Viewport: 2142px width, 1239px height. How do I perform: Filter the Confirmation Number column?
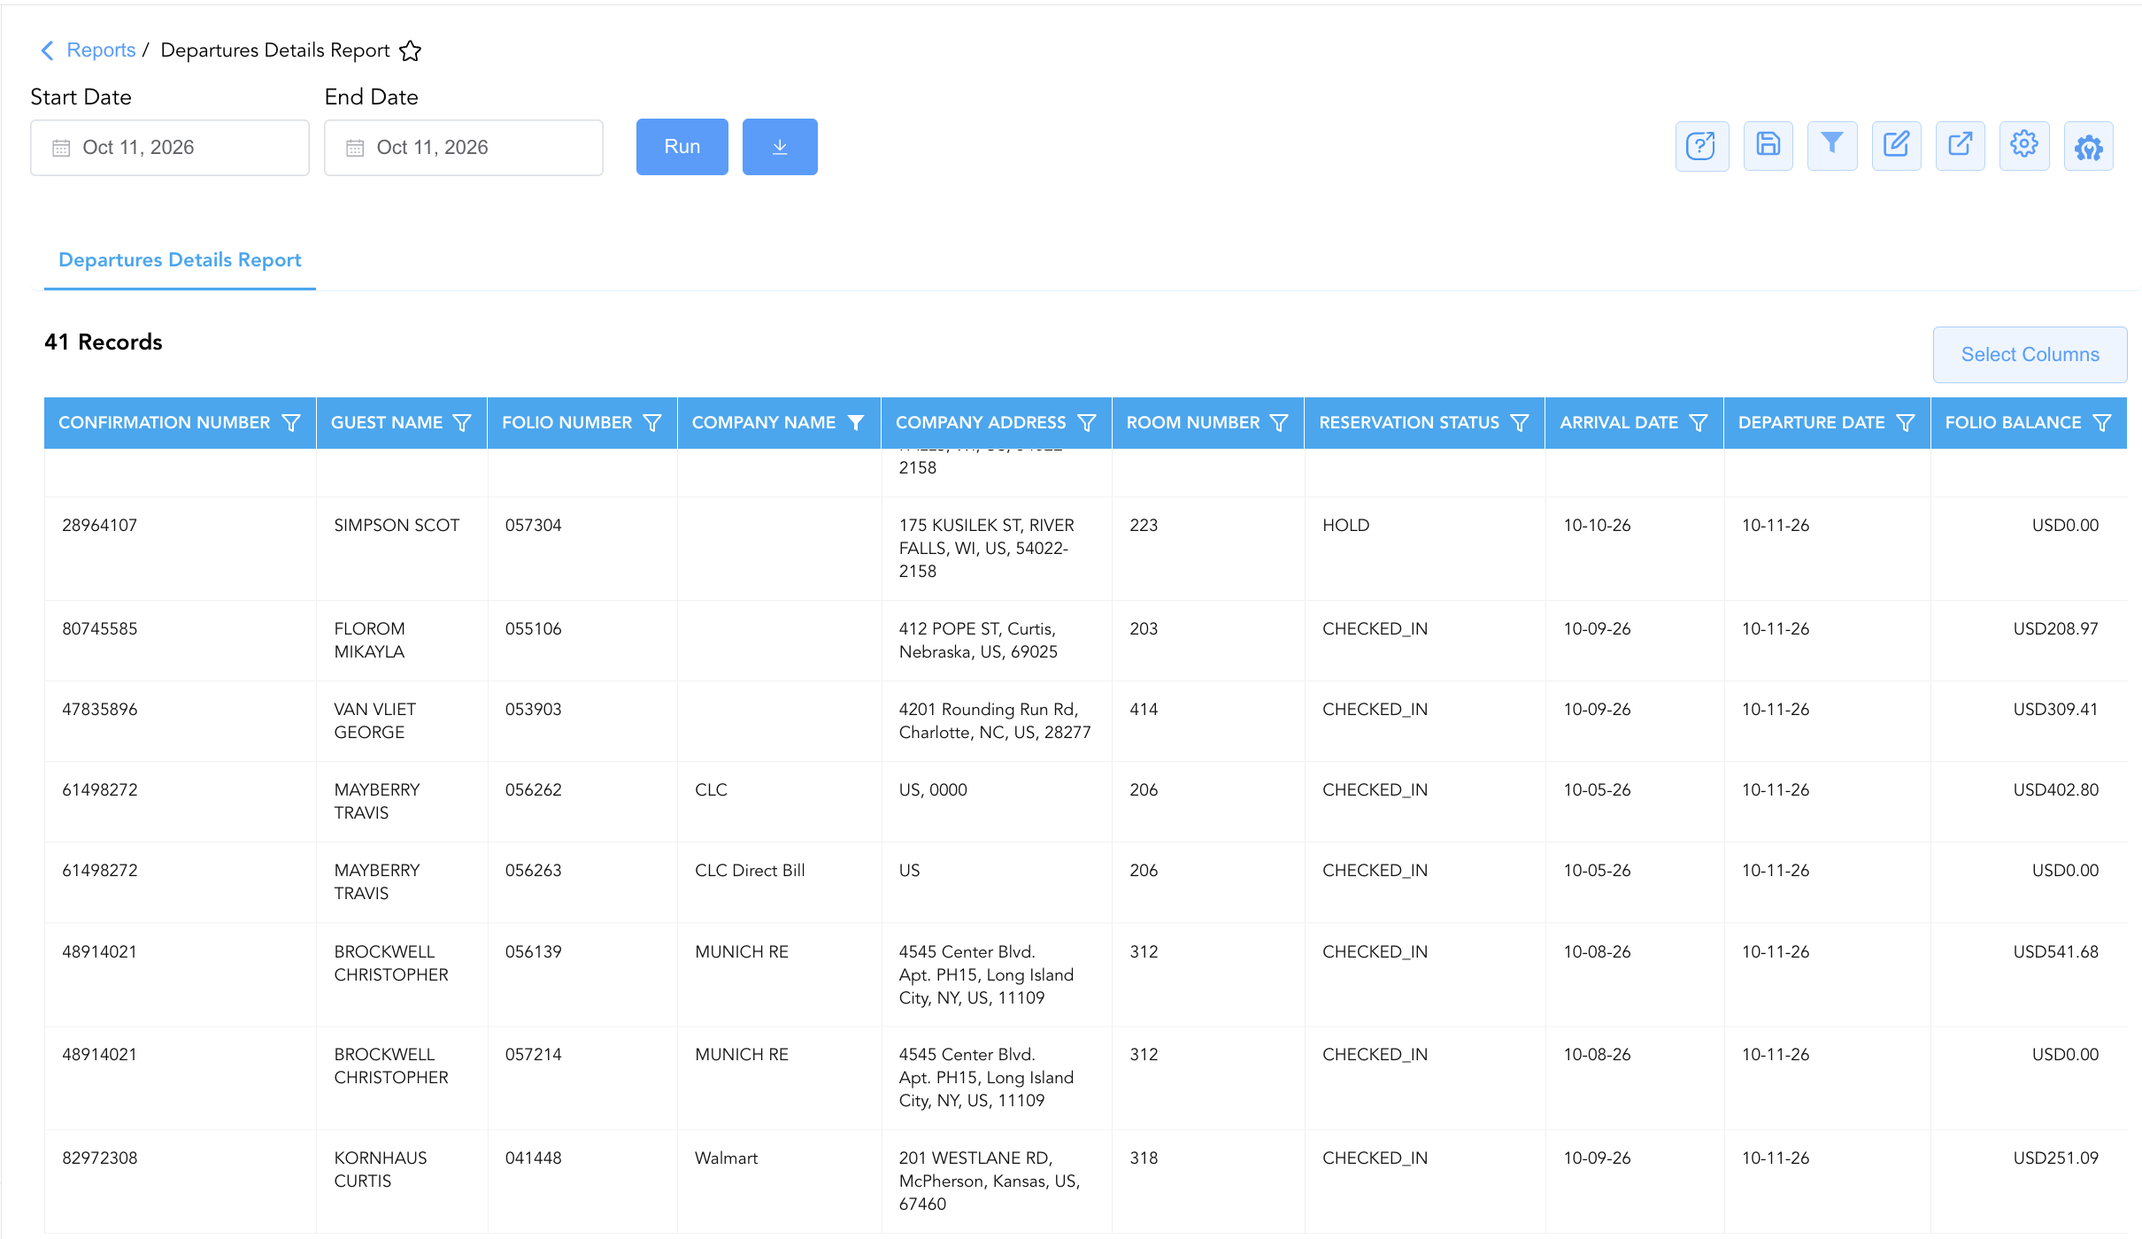click(290, 423)
